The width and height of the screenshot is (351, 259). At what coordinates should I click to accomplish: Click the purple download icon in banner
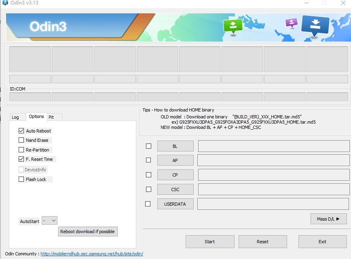tap(292, 22)
